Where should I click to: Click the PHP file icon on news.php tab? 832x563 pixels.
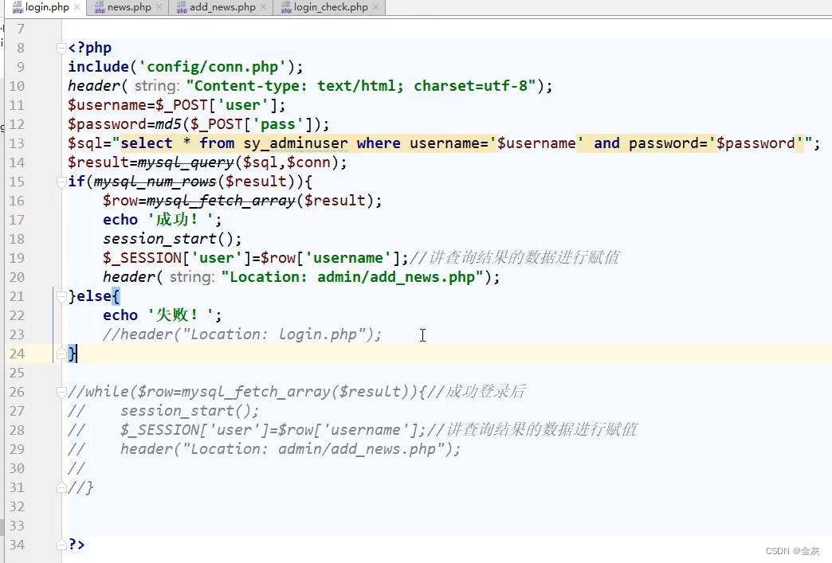pyautogui.click(x=101, y=7)
